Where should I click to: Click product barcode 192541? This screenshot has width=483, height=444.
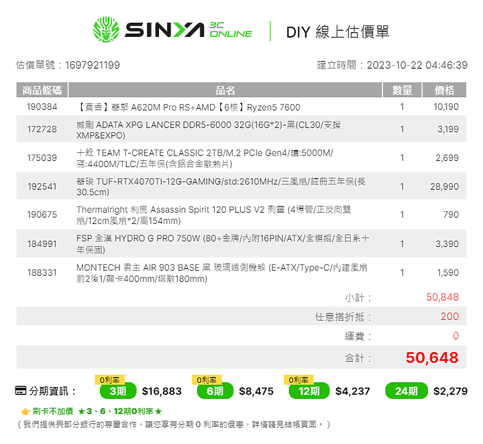click(x=42, y=186)
